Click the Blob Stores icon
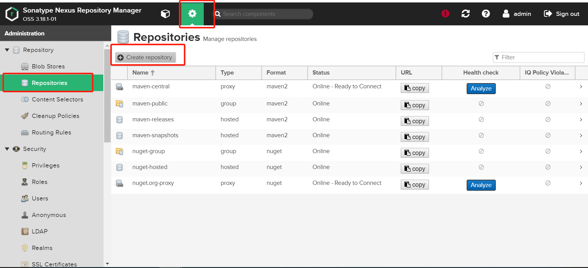This screenshot has height=268, width=588. (x=25, y=66)
